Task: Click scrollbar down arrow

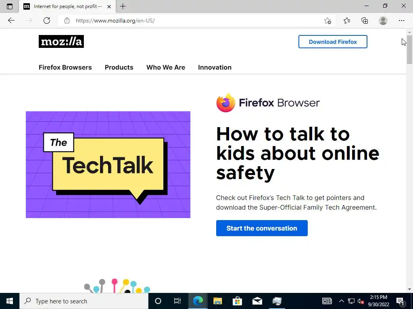Action: [x=409, y=289]
